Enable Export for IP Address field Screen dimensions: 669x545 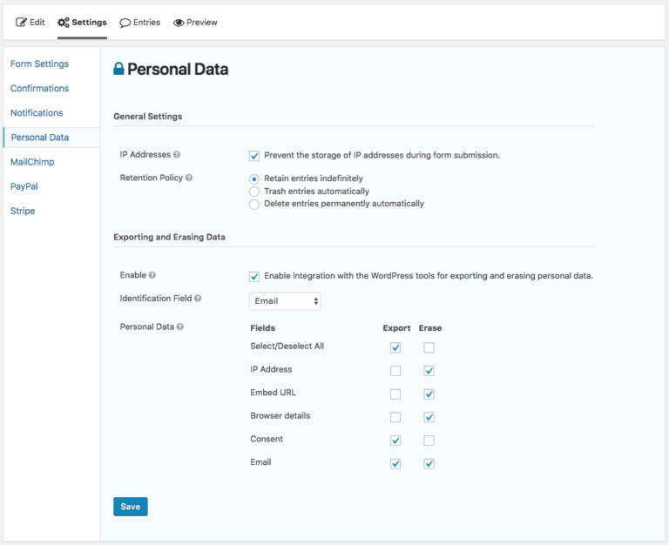(395, 371)
